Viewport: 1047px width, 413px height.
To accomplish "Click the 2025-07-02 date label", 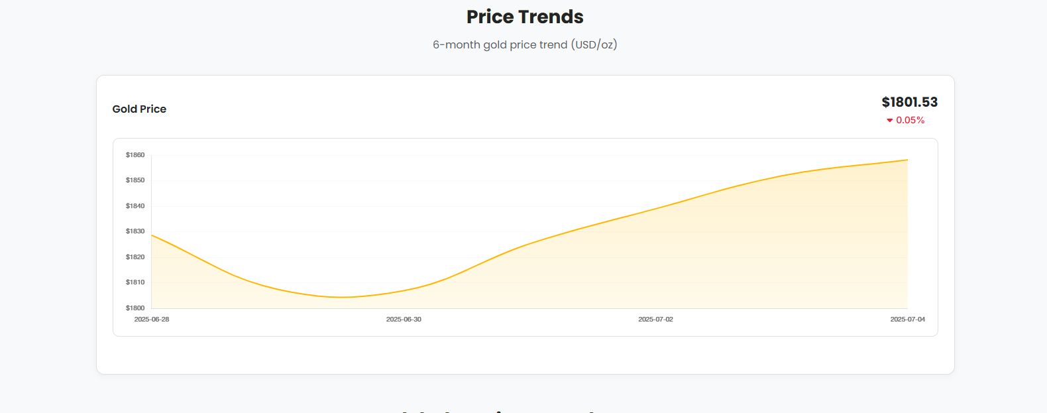I will pyautogui.click(x=655, y=320).
